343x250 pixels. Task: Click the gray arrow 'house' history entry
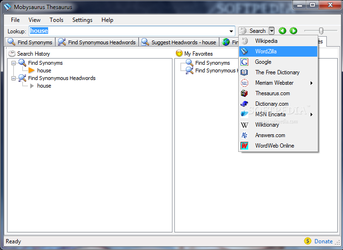(x=44, y=86)
